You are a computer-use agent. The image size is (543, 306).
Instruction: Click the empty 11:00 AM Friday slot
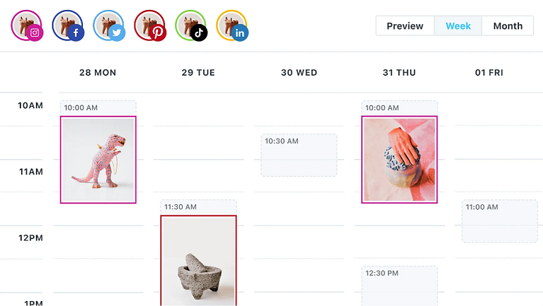[x=500, y=221]
